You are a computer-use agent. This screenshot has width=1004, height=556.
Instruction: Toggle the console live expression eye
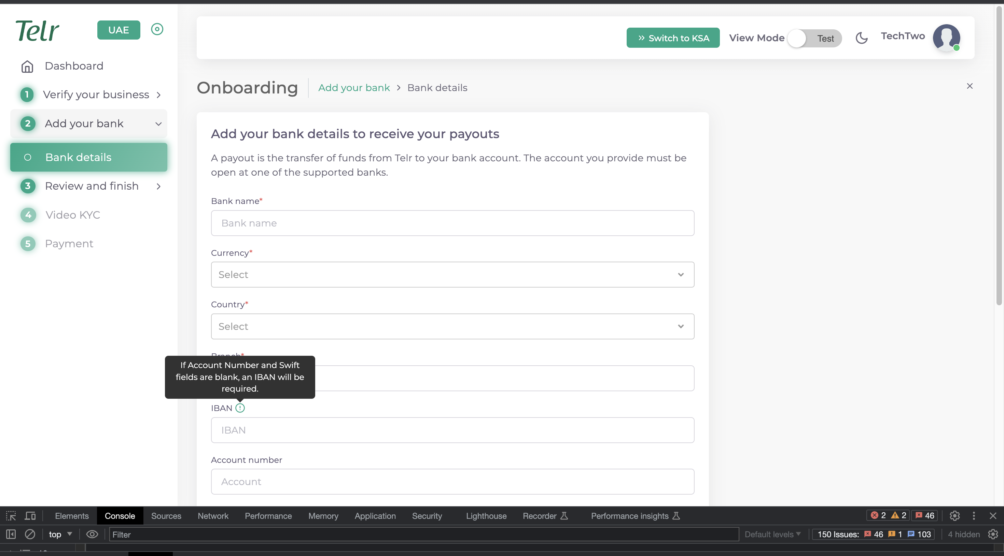[92, 534]
